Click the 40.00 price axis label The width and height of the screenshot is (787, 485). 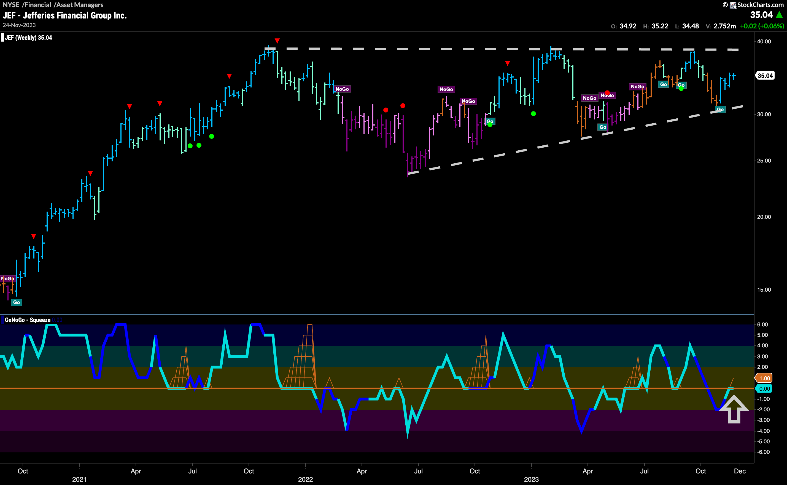764,41
